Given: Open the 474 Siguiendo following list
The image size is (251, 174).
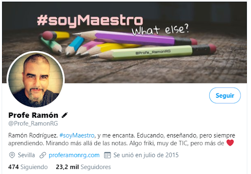Looking at the screenshot, I should pyautogui.click(x=28, y=167).
